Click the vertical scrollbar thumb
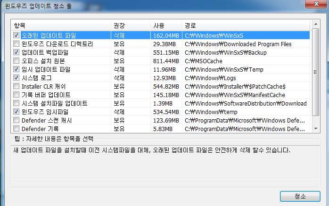The image size is (329, 206). point(316,72)
